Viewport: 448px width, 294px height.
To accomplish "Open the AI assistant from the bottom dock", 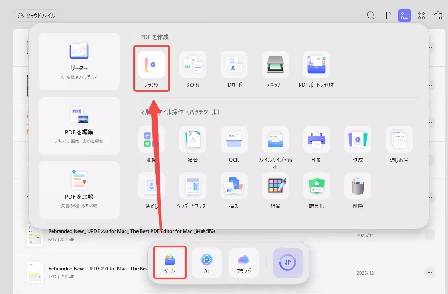I will tap(206, 262).
